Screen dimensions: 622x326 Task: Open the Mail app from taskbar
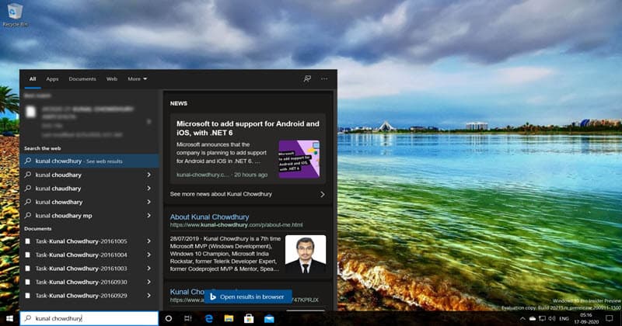pos(269,318)
